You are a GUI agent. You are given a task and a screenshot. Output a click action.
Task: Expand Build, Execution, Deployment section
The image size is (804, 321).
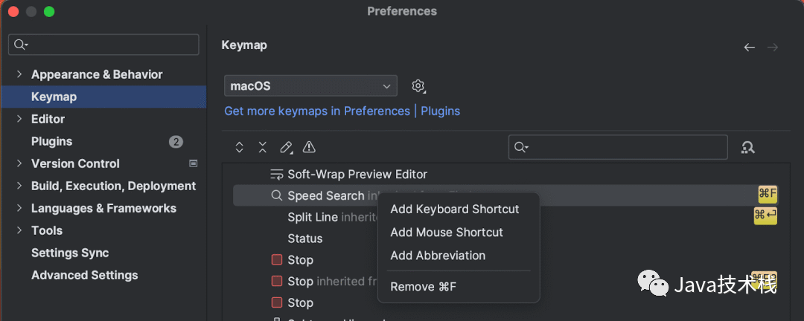[19, 186]
